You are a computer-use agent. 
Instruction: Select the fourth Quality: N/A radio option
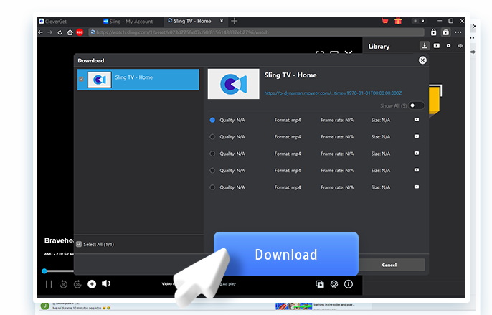(212, 170)
